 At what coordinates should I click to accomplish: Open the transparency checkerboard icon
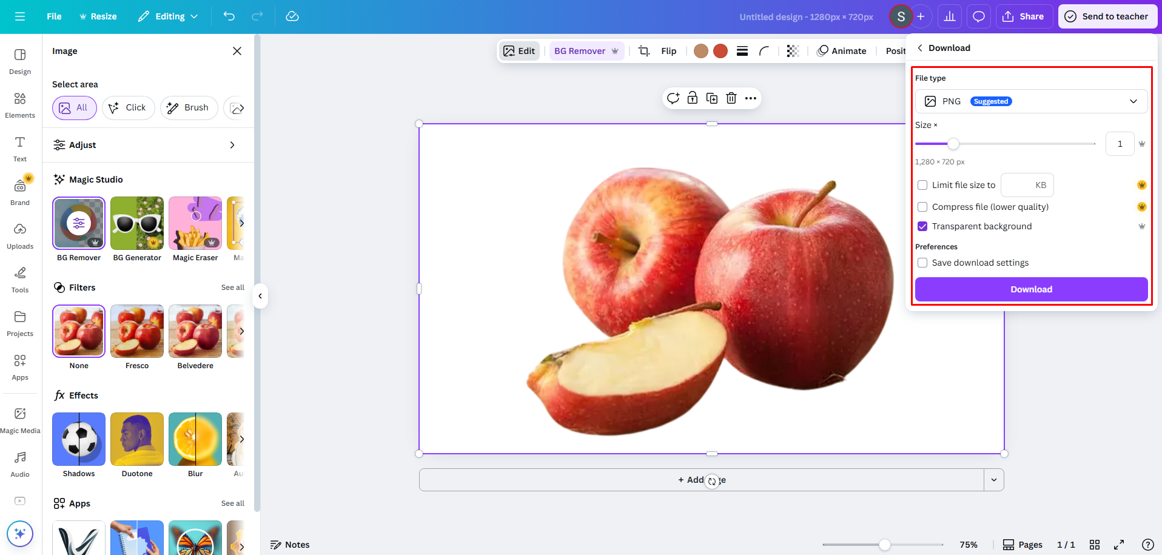click(793, 51)
